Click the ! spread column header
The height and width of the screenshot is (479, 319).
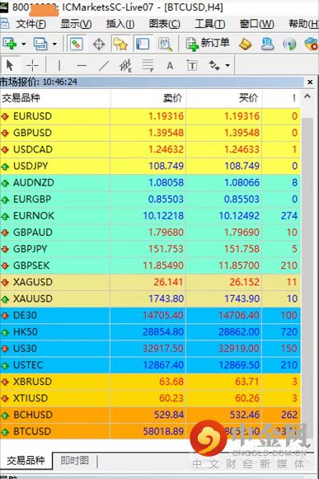tap(281, 98)
